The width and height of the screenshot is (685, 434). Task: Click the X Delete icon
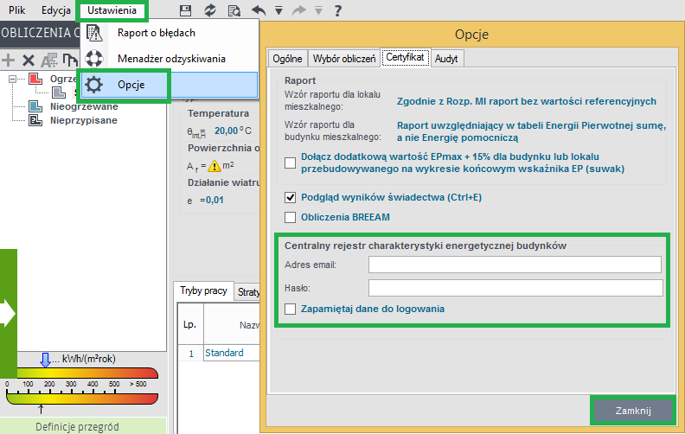tap(29, 60)
